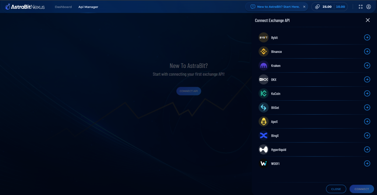Click the OKX exchange logo
This screenshot has width=377, height=195.
point(264,79)
